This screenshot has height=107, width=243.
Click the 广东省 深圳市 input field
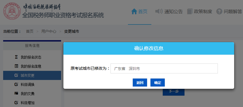click(164, 68)
